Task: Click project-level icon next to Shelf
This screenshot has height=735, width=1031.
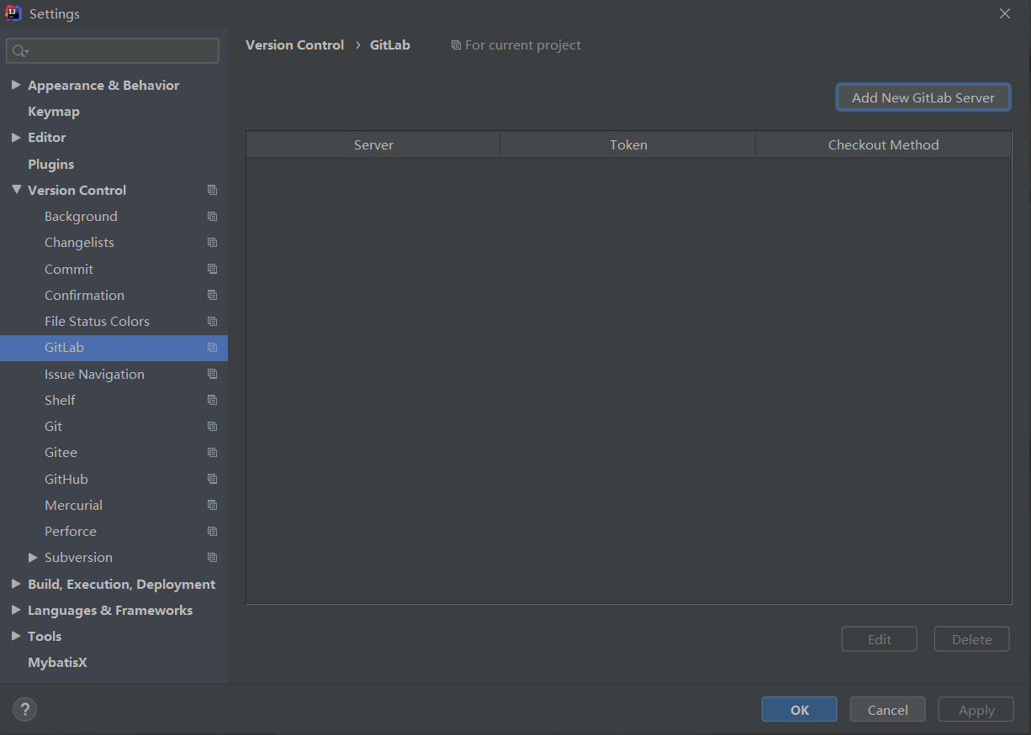Action: [212, 400]
